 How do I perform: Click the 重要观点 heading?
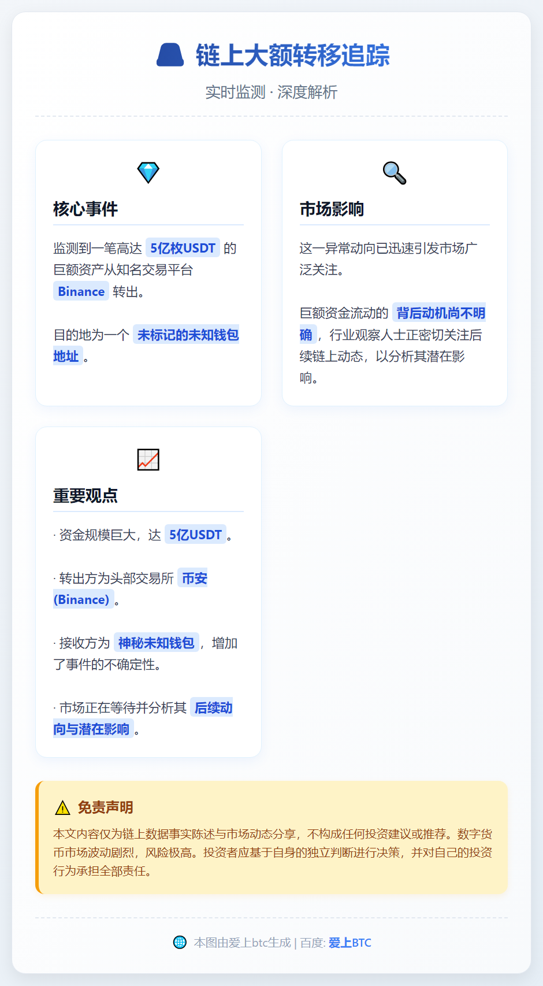pyautogui.click(x=85, y=495)
